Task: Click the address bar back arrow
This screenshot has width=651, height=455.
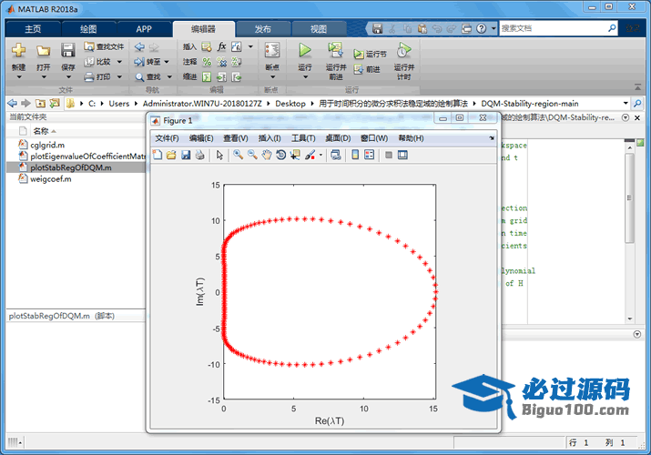Action: click(x=13, y=103)
